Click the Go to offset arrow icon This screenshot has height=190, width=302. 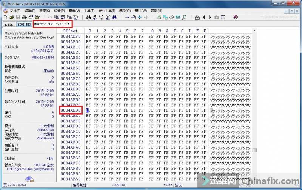coord(127,17)
